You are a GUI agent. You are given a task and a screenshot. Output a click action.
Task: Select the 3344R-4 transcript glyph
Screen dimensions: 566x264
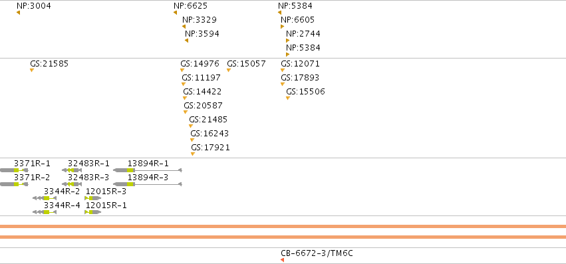point(45,212)
